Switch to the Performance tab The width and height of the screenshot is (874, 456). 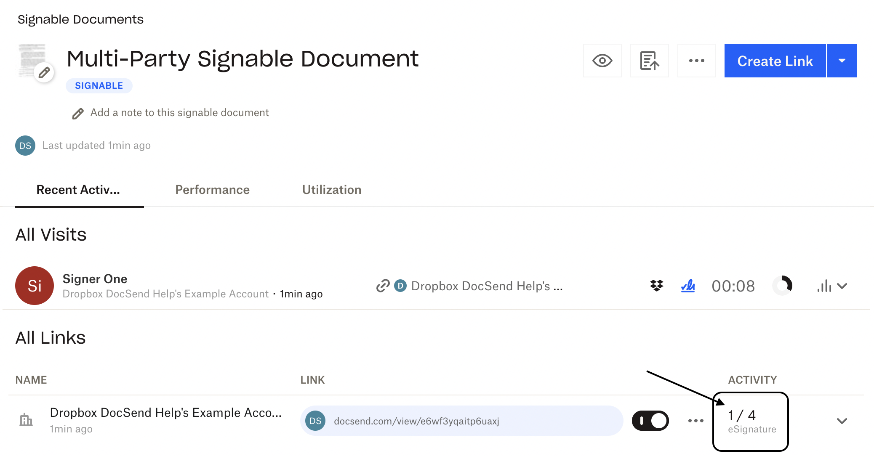pyautogui.click(x=212, y=190)
